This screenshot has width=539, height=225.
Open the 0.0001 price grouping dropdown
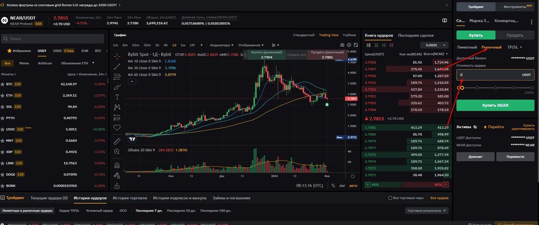434,45
